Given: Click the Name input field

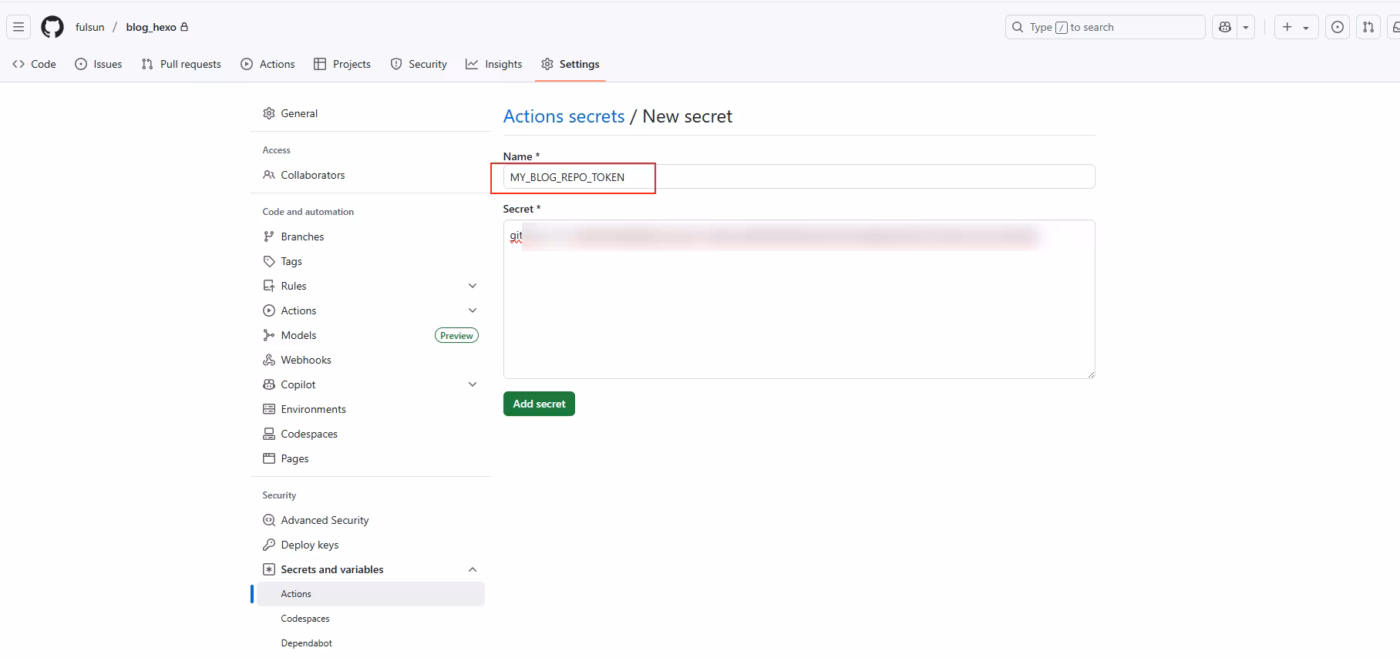Looking at the screenshot, I should pyautogui.click(x=799, y=177).
